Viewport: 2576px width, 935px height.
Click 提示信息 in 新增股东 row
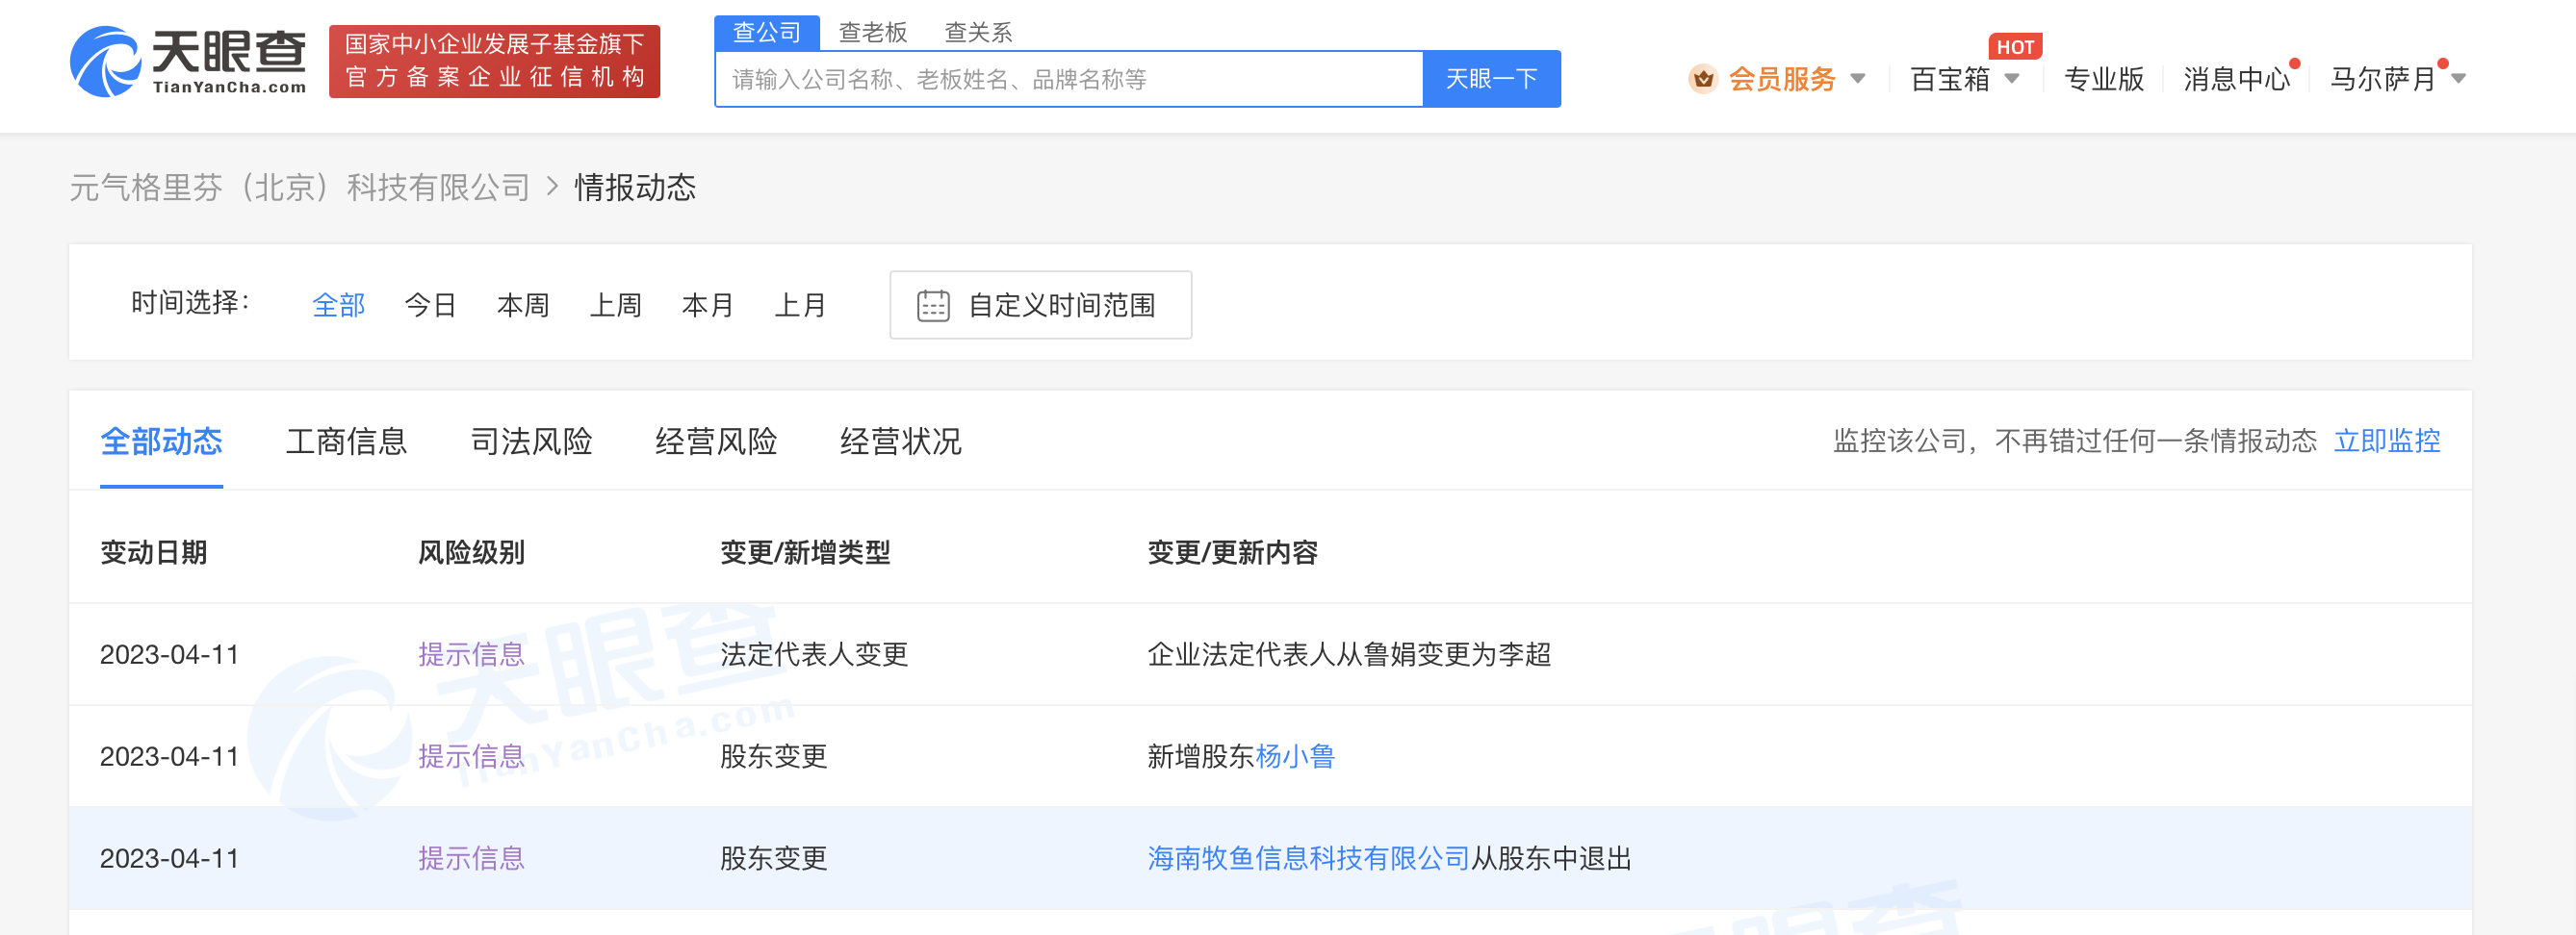tap(471, 756)
